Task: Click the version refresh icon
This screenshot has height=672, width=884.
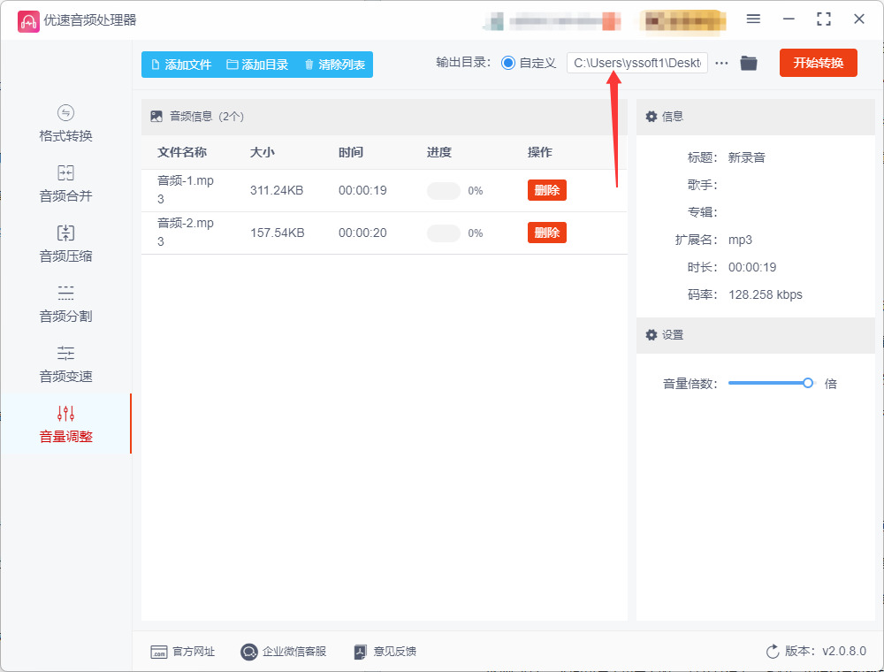Action: click(773, 652)
